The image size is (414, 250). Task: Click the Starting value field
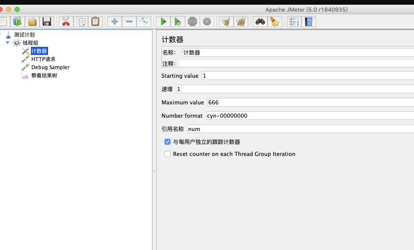click(x=308, y=76)
